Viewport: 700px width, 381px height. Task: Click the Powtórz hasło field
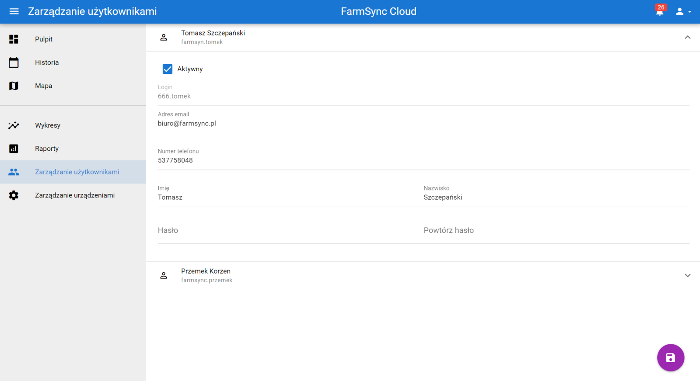[x=556, y=231]
